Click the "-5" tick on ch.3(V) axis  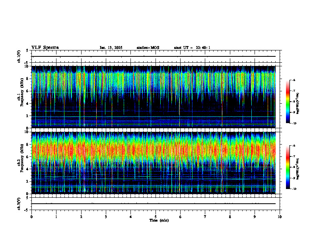click(27, 210)
